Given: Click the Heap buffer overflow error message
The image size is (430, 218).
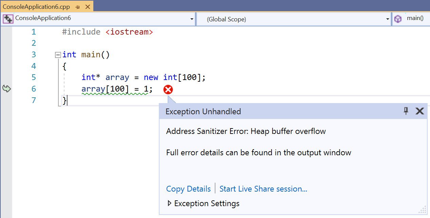Looking at the screenshot, I should tap(246, 132).
